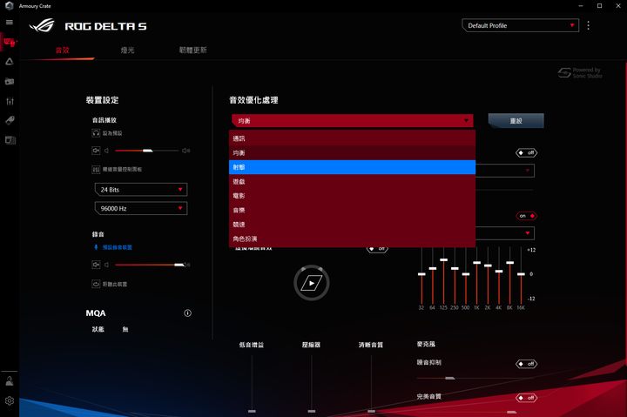Adjust the 32 Hz equalizer band
The width and height of the screenshot is (627, 417).
coord(421,276)
